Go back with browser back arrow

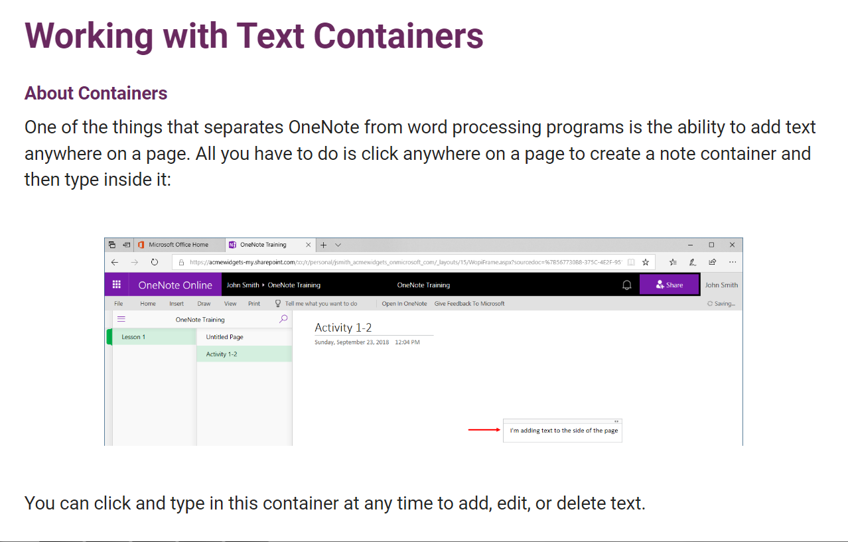(x=115, y=262)
